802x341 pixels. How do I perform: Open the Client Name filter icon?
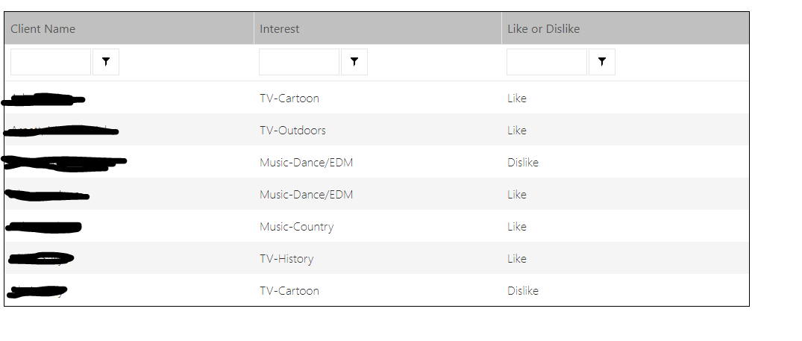pos(106,62)
